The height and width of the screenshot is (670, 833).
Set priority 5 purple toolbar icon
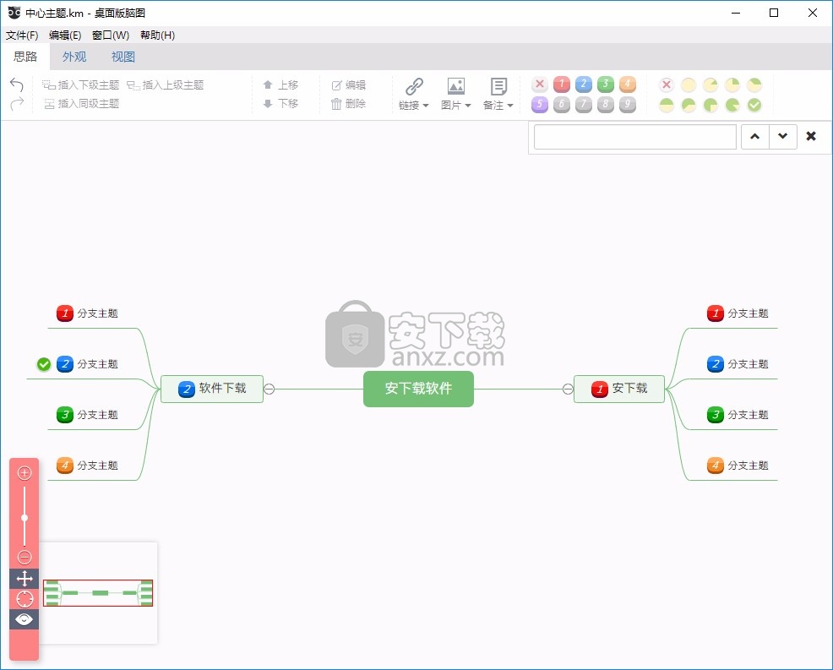pos(540,104)
